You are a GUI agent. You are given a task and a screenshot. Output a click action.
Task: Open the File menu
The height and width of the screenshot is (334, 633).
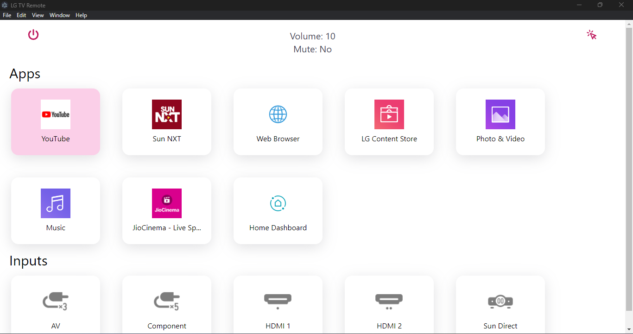click(x=7, y=15)
